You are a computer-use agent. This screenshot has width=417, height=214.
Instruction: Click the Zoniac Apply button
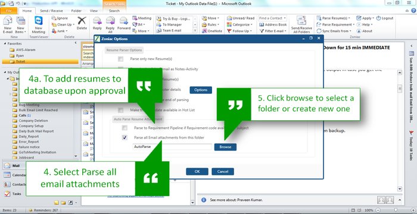(x=365, y=18)
